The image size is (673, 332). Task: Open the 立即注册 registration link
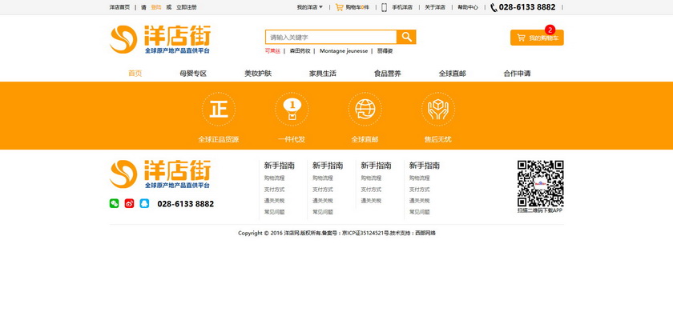tap(187, 7)
